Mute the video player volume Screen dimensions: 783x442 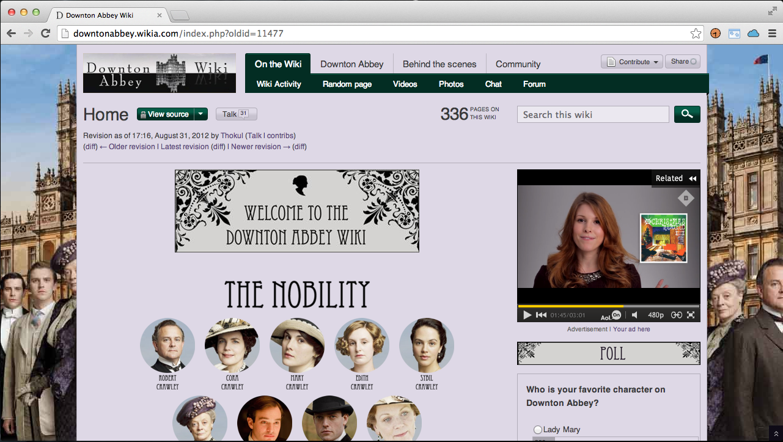coord(634,315)
